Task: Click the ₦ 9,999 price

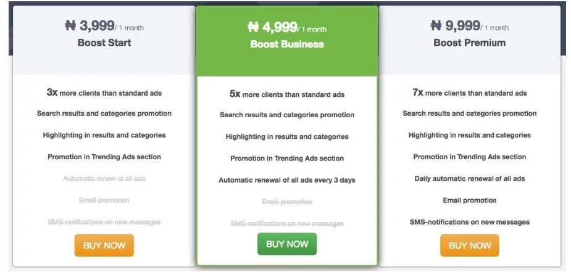Action: click(455, 25)
